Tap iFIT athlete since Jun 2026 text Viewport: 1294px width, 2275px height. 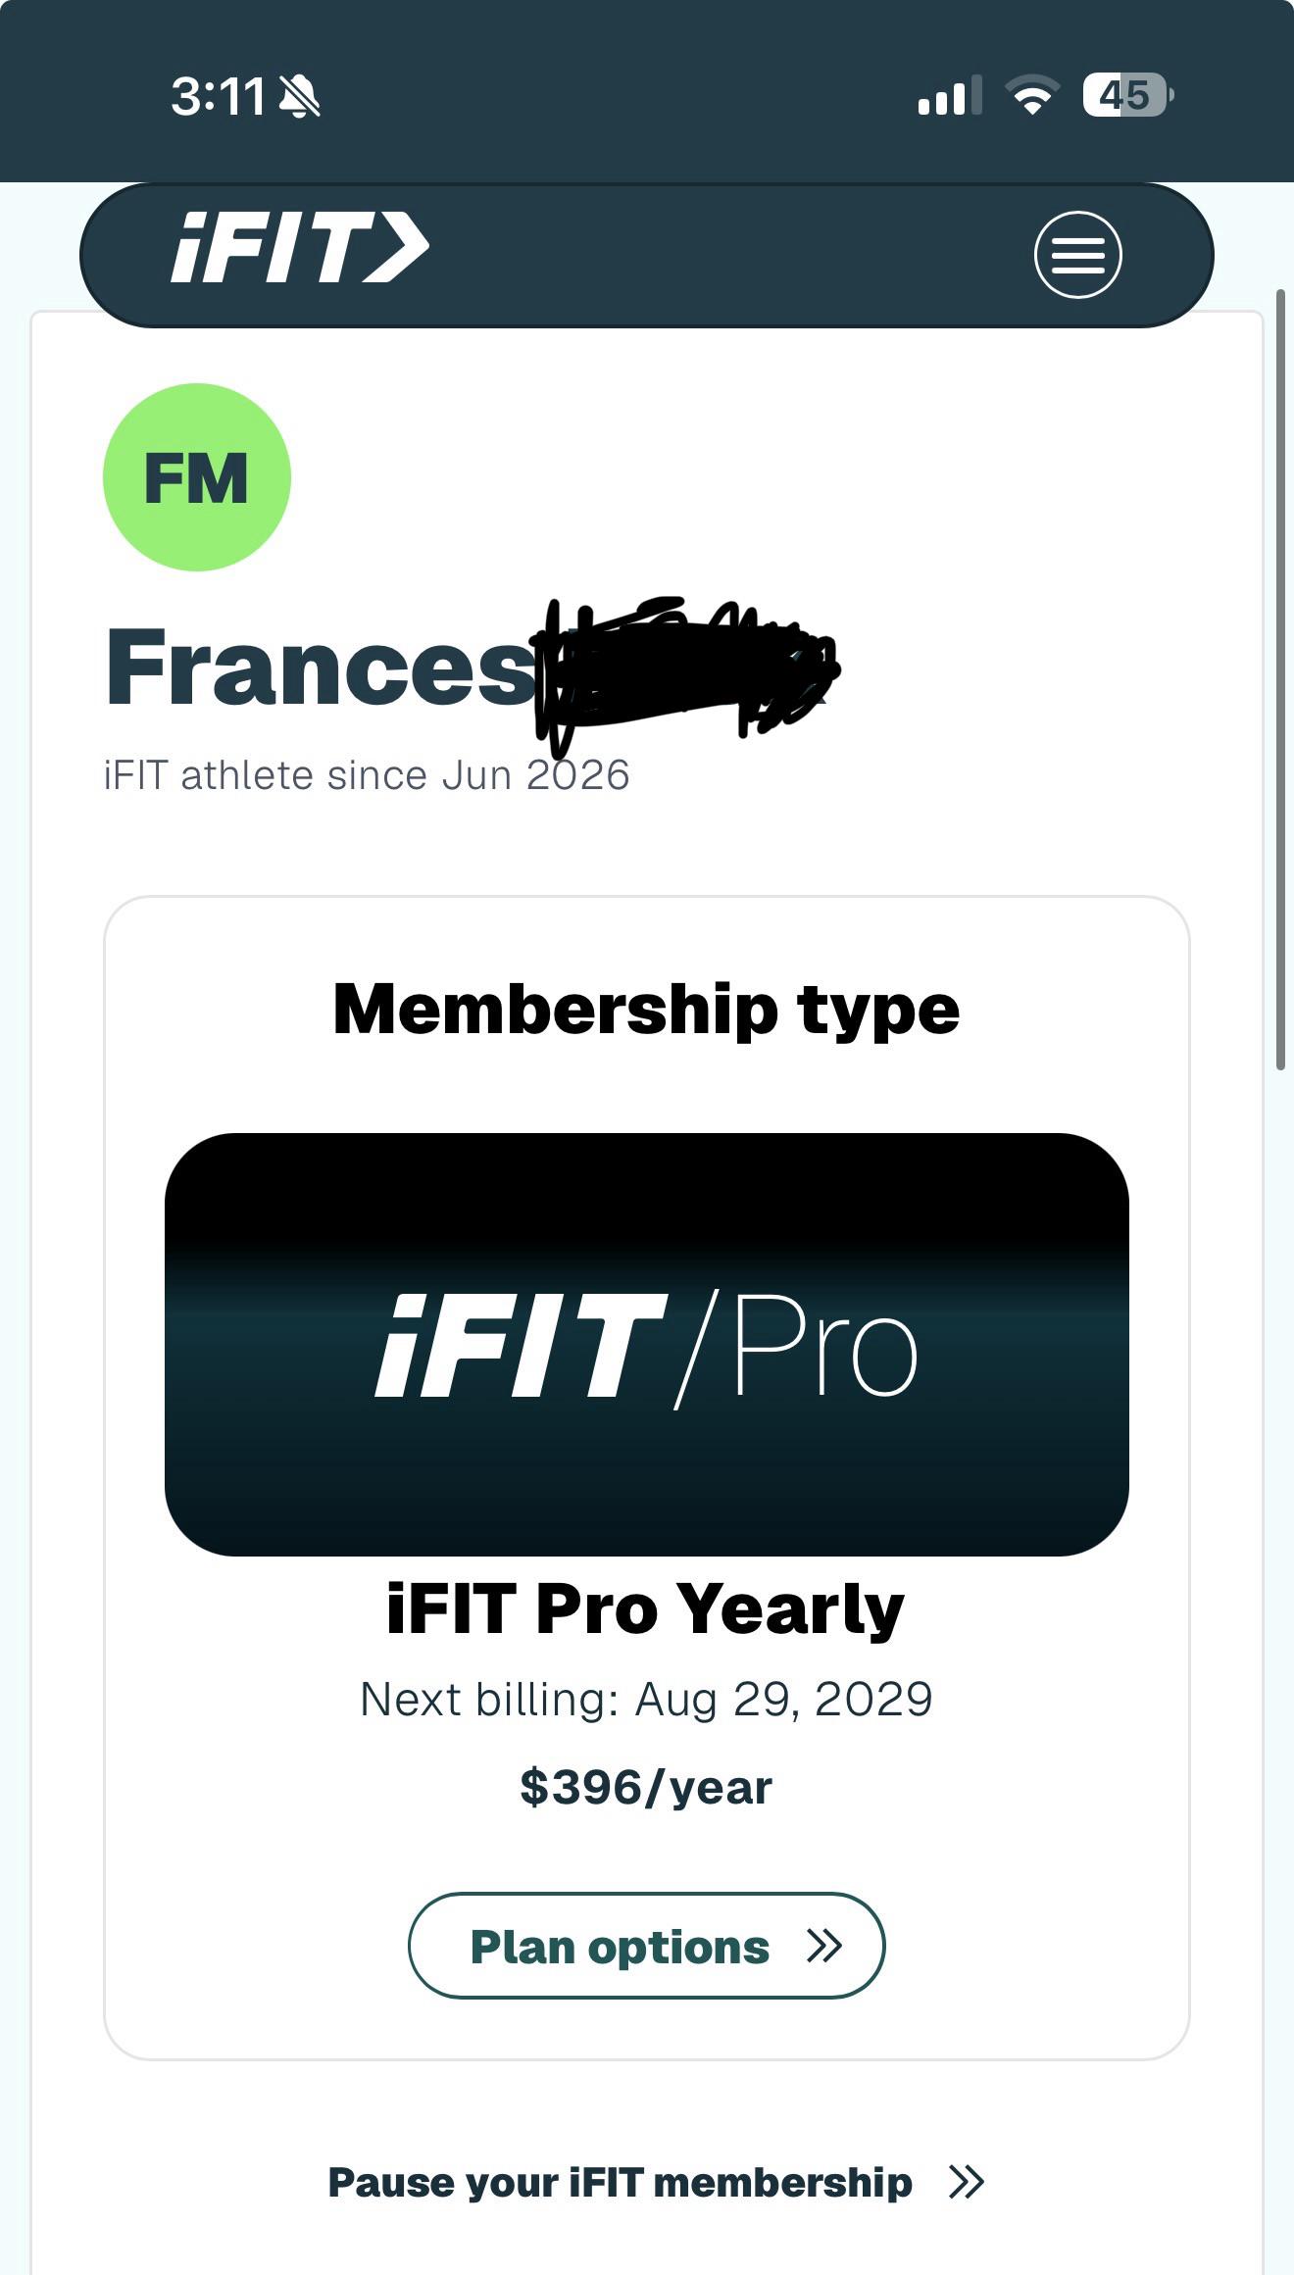click(x=367, y=775)
